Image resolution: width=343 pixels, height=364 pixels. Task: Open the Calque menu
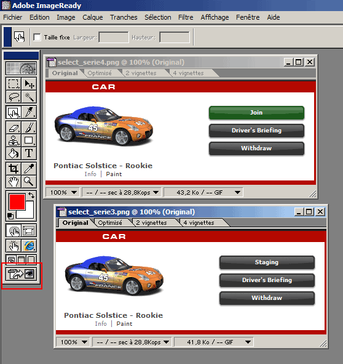coord(93,17)
